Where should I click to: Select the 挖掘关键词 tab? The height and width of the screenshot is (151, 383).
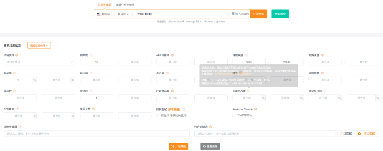(104, 5)
